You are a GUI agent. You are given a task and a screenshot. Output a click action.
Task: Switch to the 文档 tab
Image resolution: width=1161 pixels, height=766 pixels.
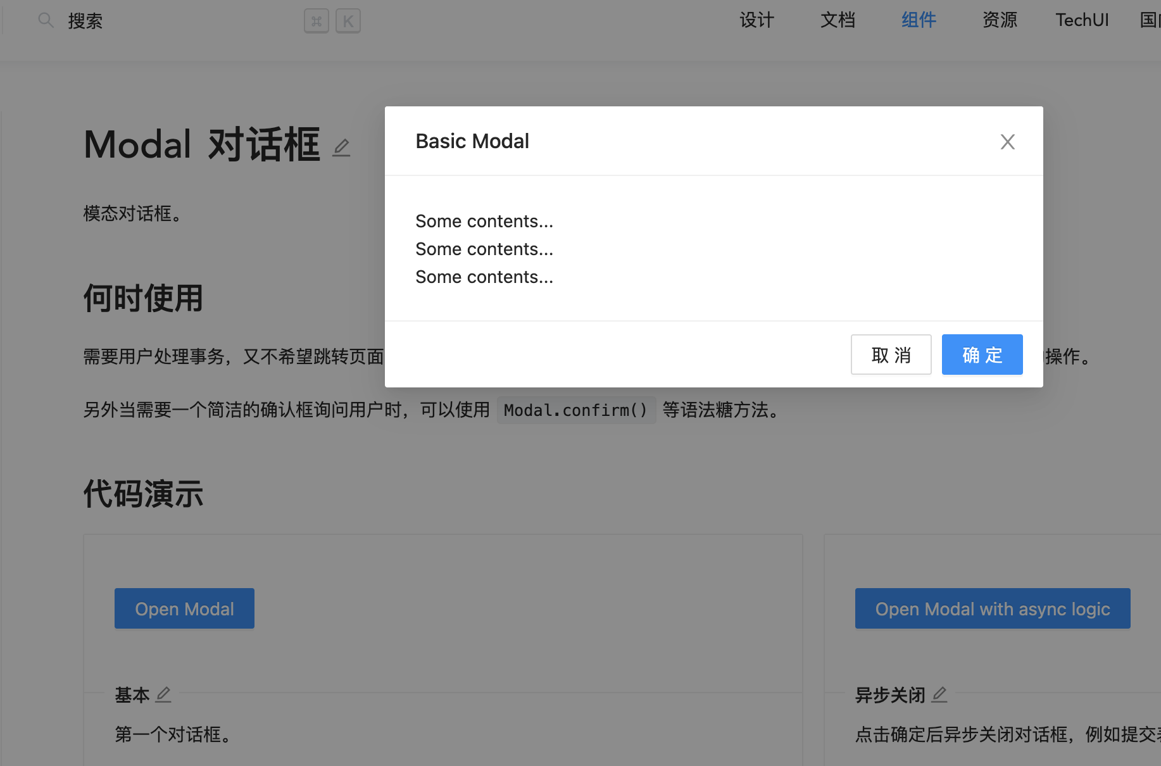tap(837, 20)
